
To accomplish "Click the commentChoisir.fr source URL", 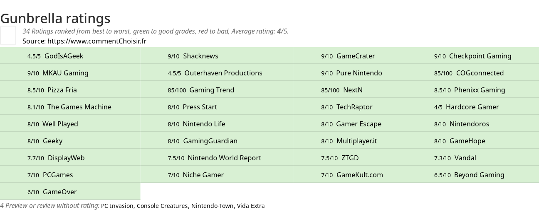I will tap(97, 41).
